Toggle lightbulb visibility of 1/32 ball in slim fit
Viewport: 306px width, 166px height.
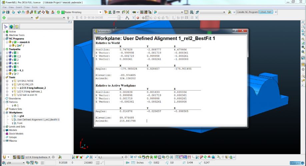(x=12, y=95)
